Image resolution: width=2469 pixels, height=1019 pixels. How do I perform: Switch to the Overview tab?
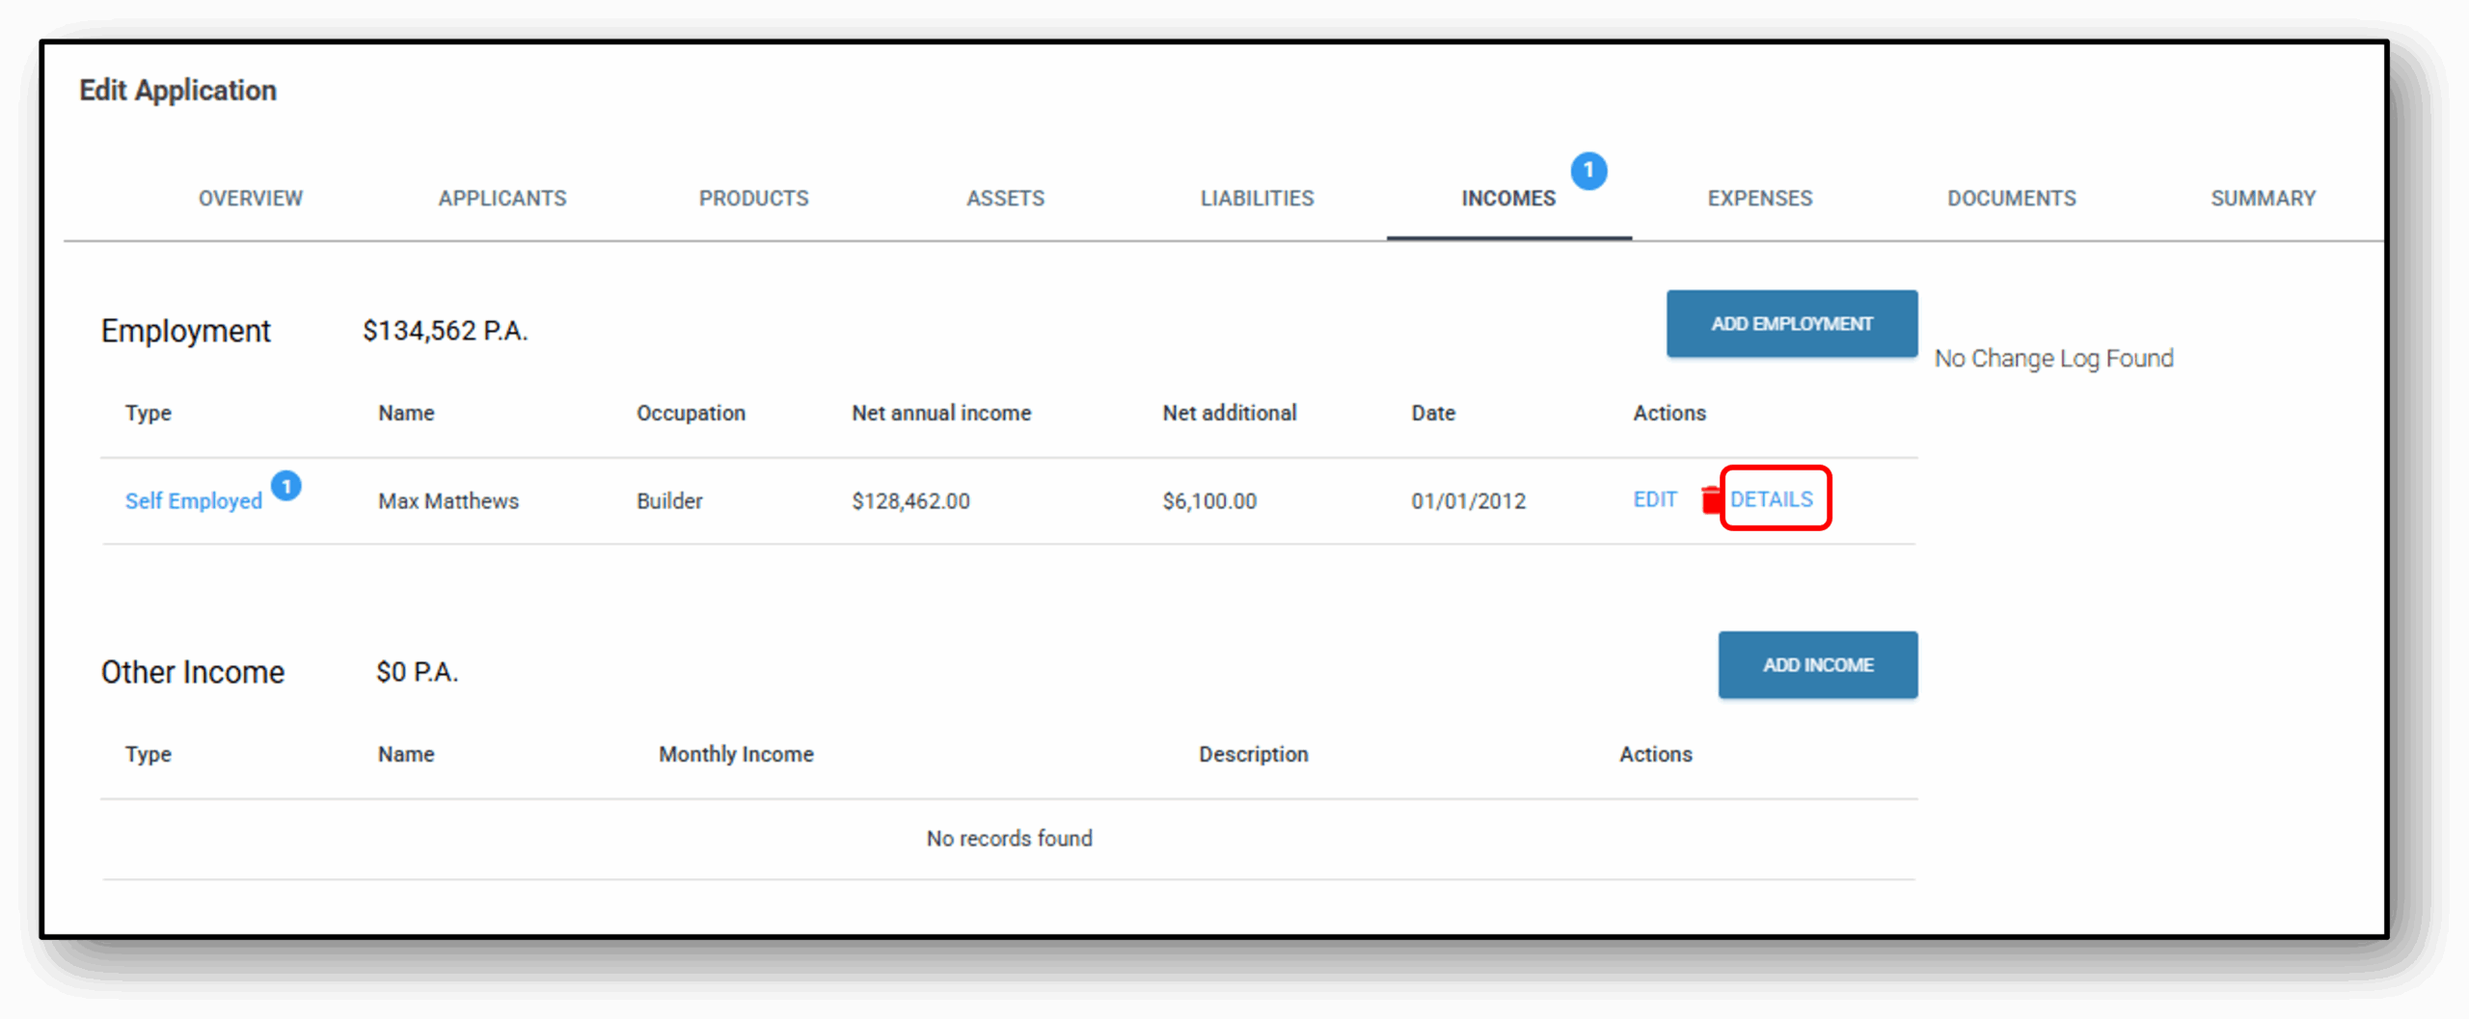click(x=251, y=199)
